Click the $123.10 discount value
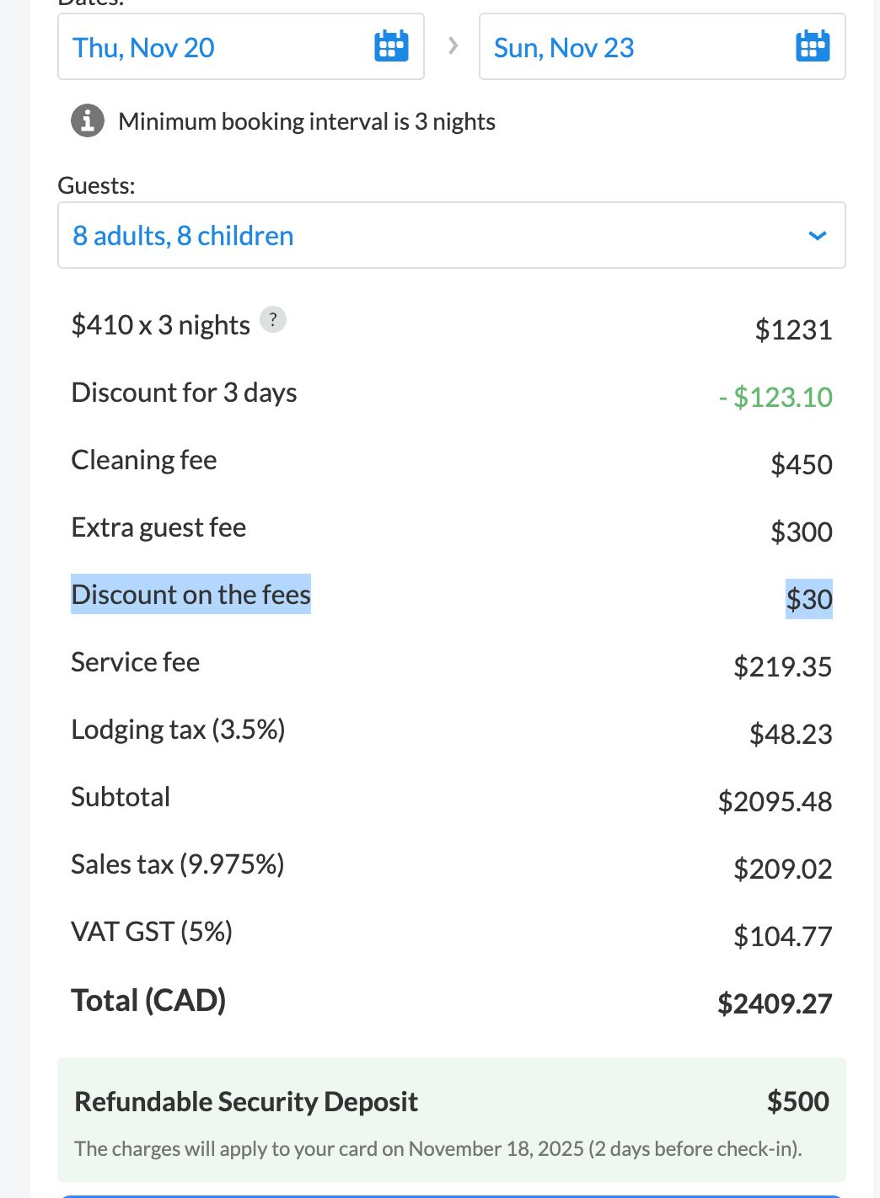 click(x=775, y=397)
